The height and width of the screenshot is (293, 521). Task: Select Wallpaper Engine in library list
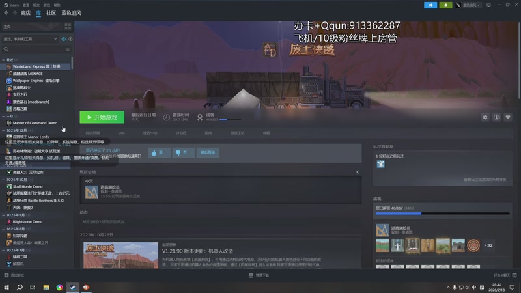36,81
